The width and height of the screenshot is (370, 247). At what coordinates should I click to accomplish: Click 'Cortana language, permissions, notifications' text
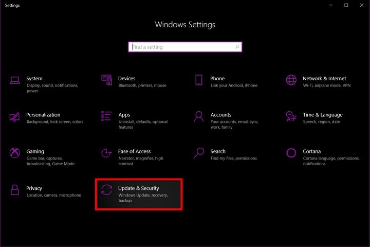(331, 161)
